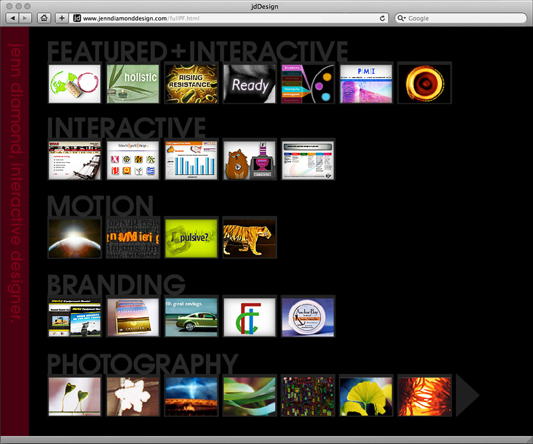Open the tiger motion thumbnail

pyautogui.click(x=249, y=238)
